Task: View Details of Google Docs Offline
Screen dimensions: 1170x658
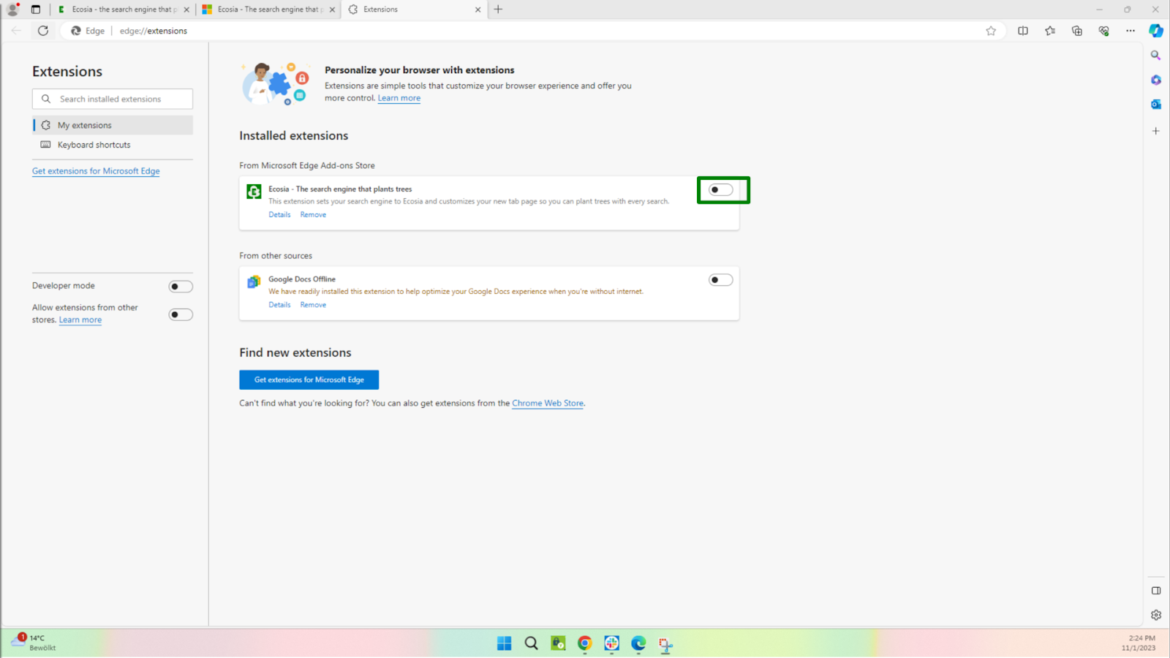Action: (x=279, y=305)
